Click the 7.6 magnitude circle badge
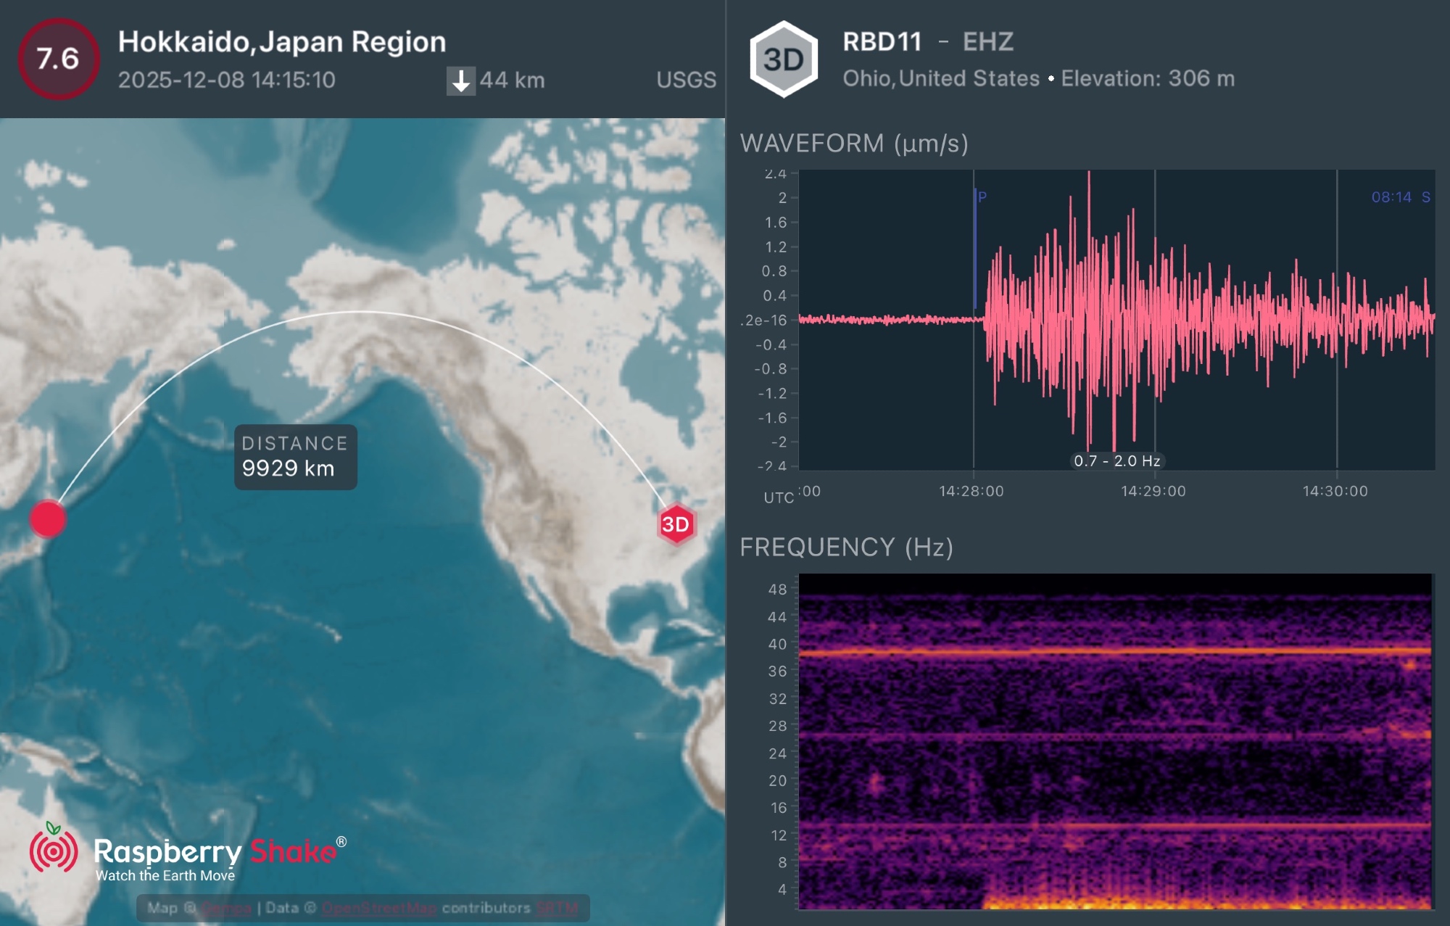Screen dimensions: 1450x926 tap(58, 59)
